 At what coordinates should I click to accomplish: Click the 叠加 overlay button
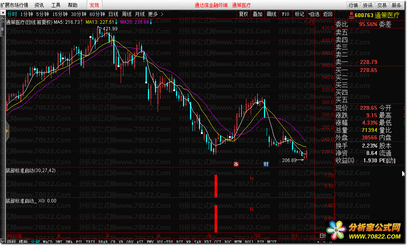coord(258,14)
